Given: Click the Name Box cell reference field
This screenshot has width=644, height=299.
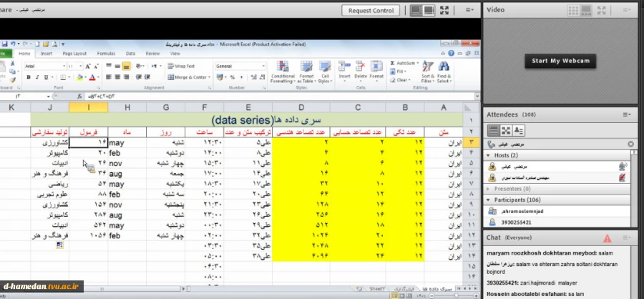Looking at the screenshot, I should click(x=24, y=97).
